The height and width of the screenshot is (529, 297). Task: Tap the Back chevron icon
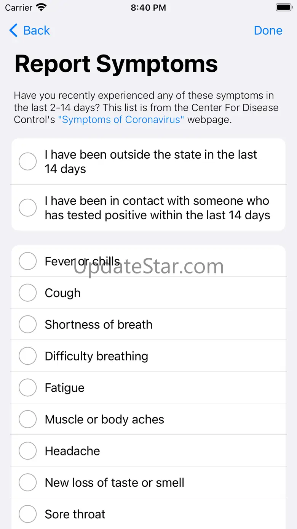click(x=13, y=31)
